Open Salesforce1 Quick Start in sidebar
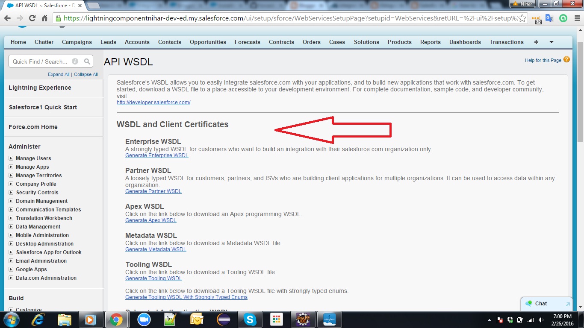584x328 pixels. coord(43,107)
